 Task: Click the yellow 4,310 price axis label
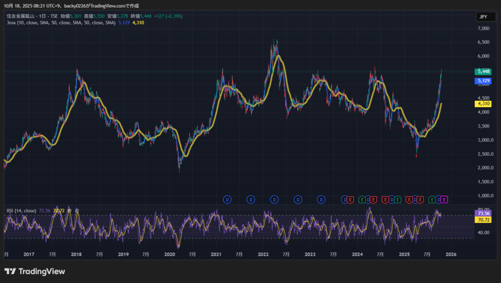pos(483,104)
